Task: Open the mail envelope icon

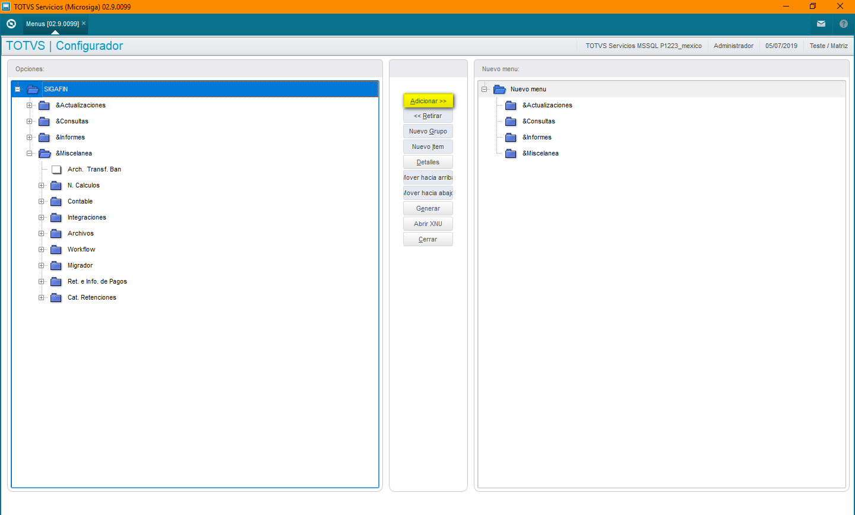Action: 821,24
